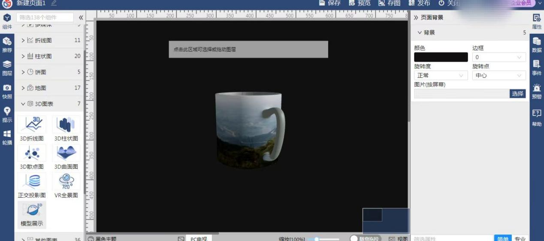Screen dimensions: 544x241
Task: Collapse the component list with double-arrow icon
Action: 81,18
